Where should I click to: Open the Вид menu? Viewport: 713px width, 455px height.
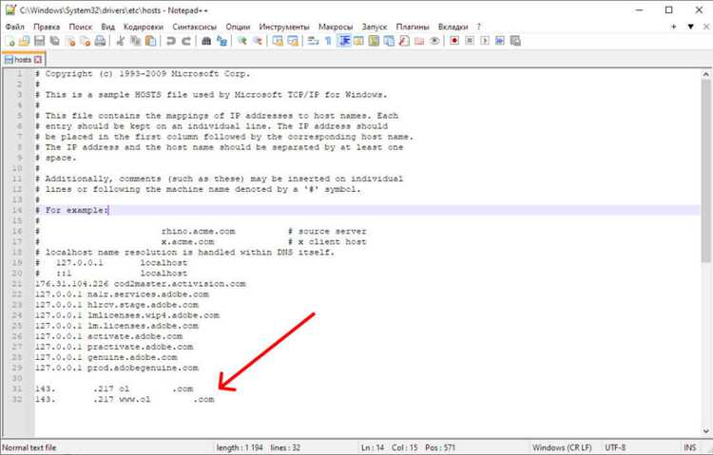(x=107, y=27)
